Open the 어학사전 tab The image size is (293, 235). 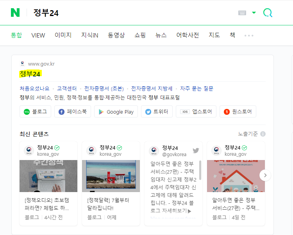[188, 35]
